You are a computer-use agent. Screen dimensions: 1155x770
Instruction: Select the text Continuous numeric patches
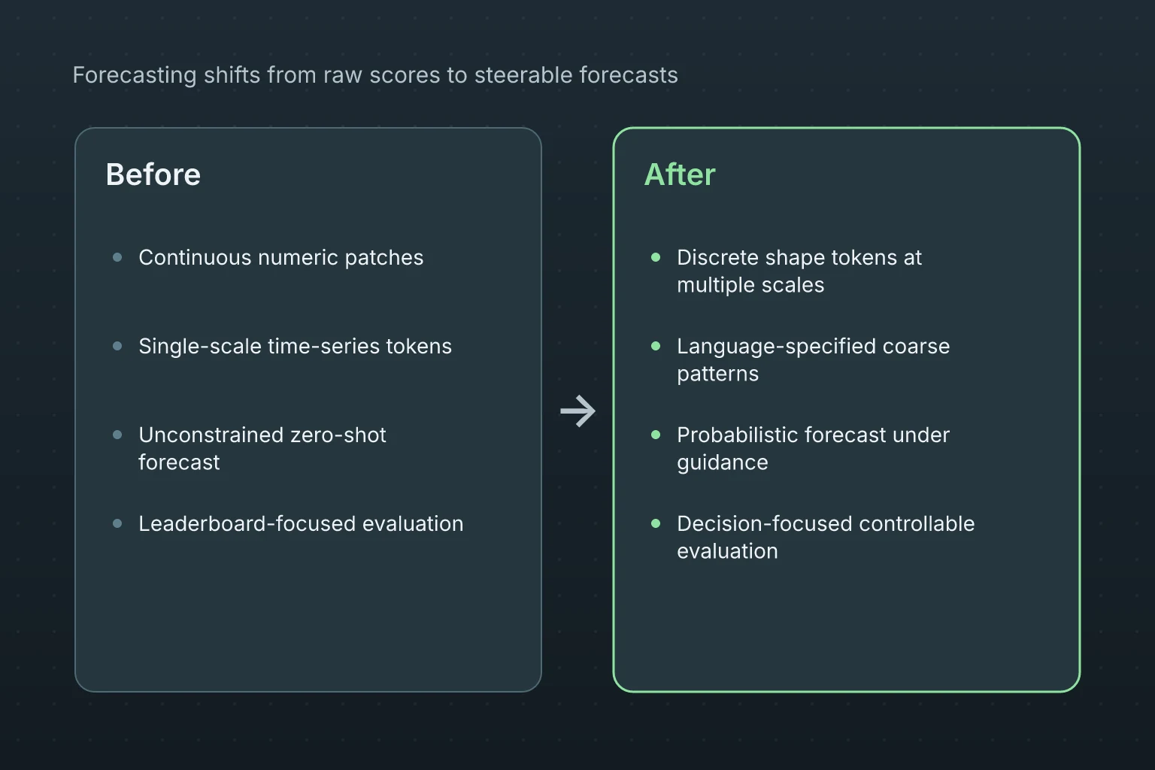tap(281, 258)
